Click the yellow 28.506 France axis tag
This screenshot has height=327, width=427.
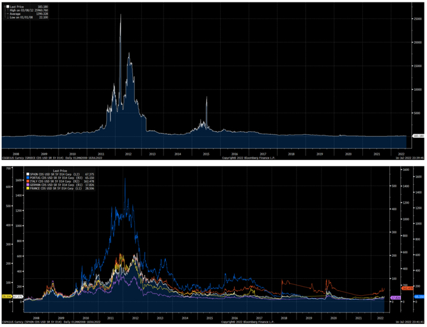tap(7, 296)
